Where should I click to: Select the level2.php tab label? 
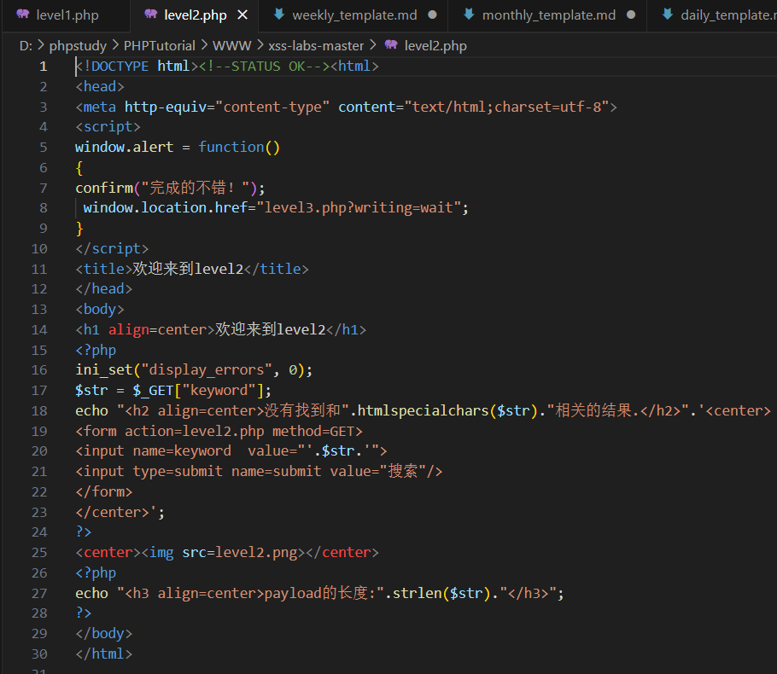point(196,15)
